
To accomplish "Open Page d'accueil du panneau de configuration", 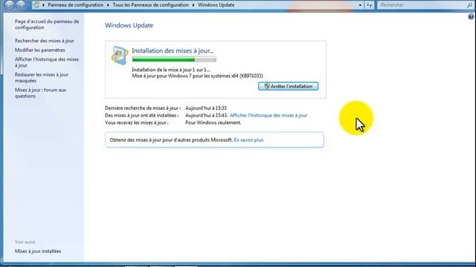I will (x=47, y=24).
